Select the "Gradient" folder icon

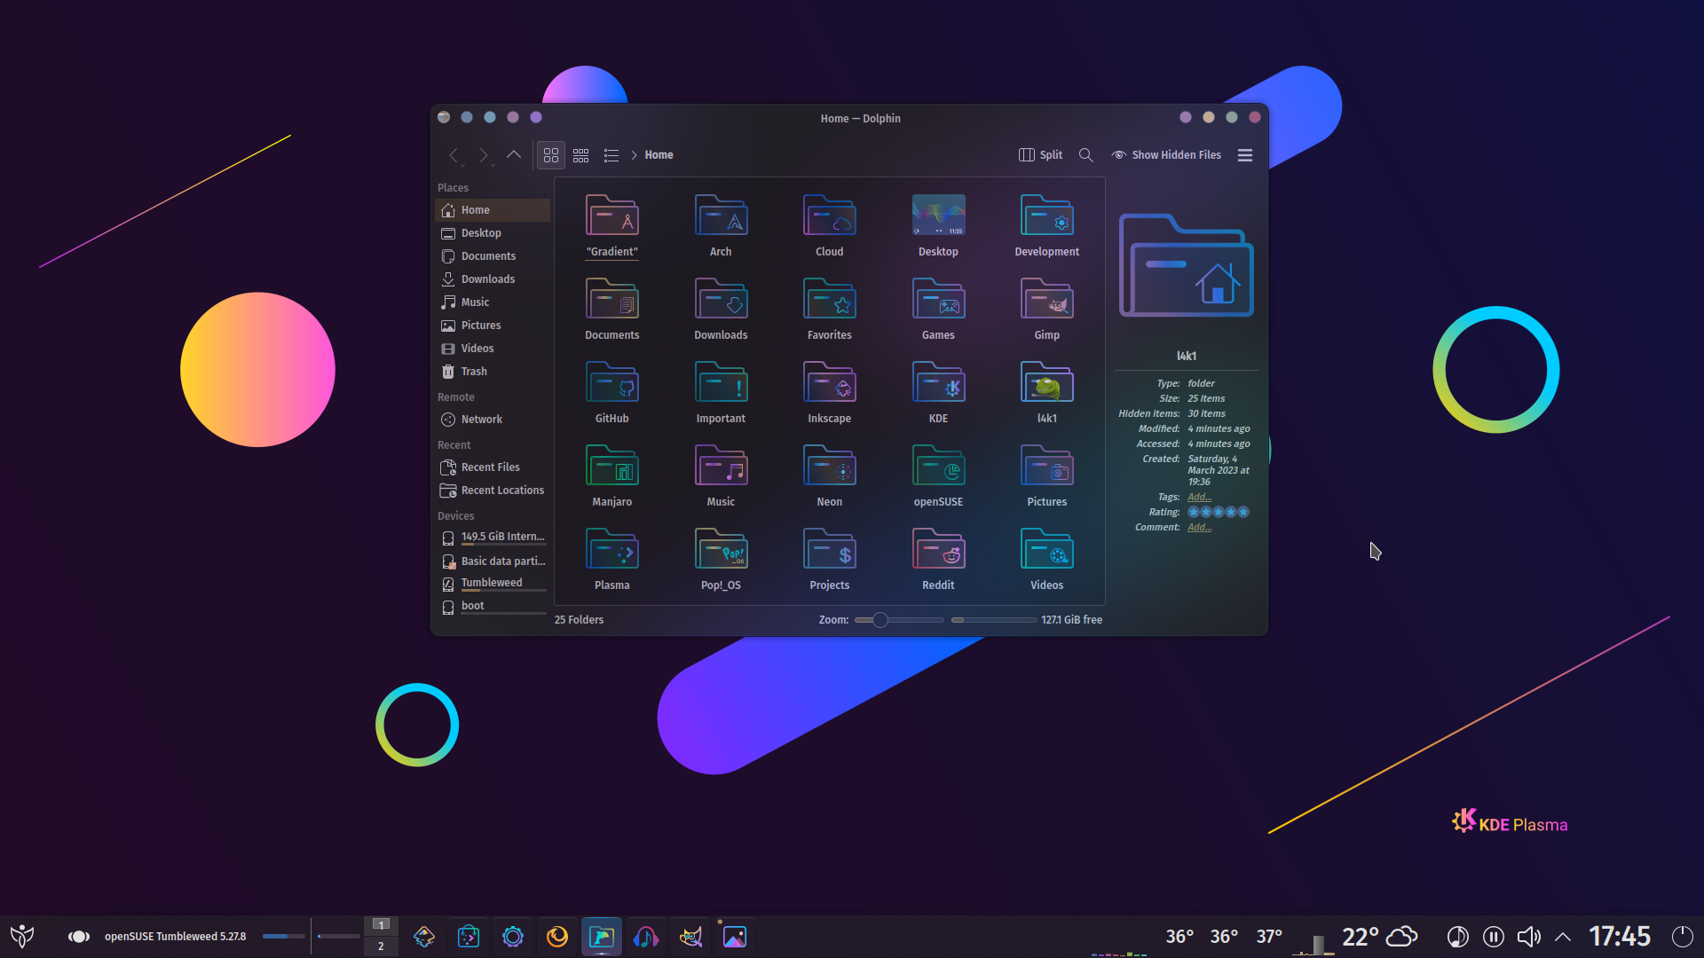612,215
